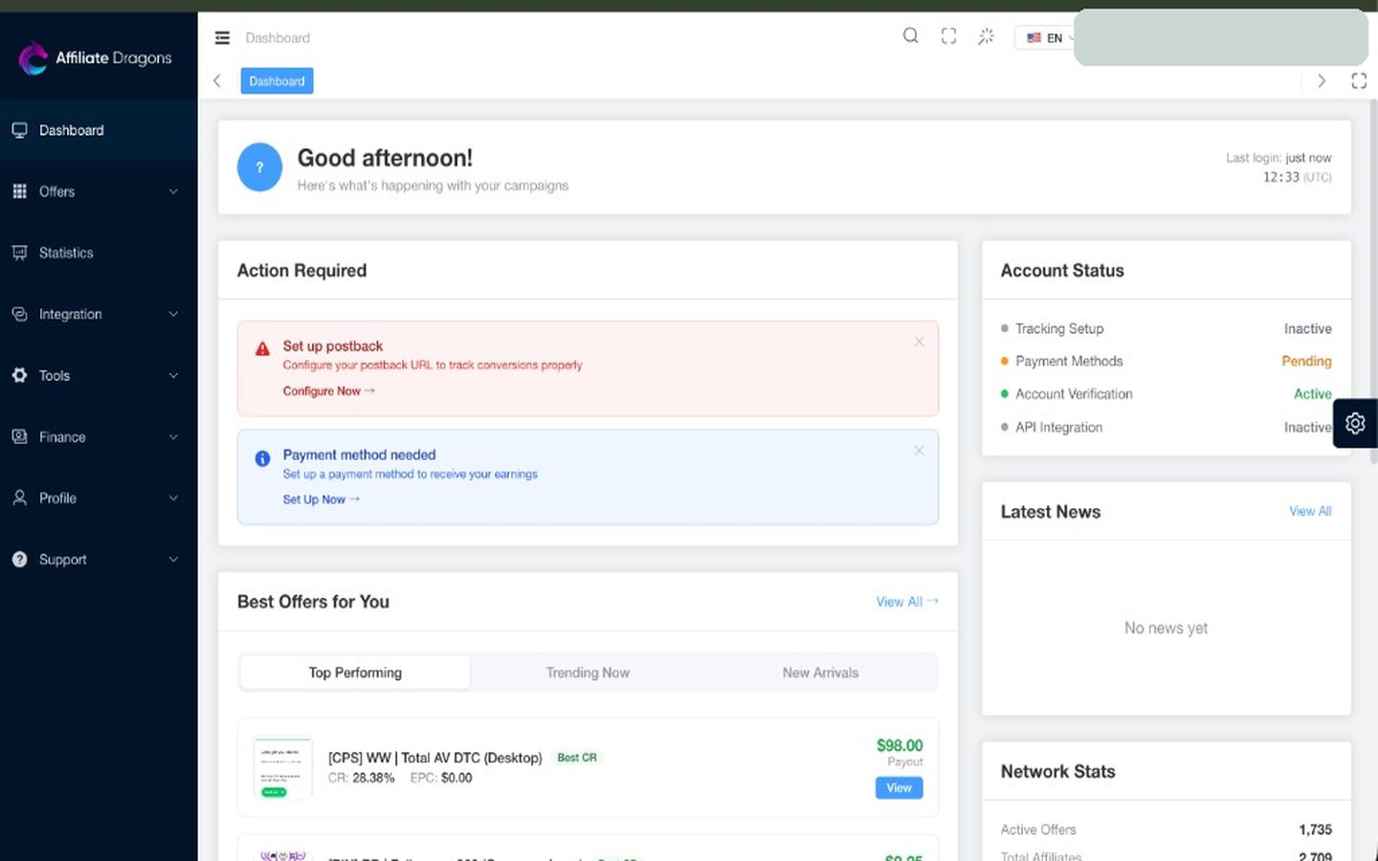Open View All in Latest News
The height and width of the screenshot is (861, 1378).
[1310, 511]
